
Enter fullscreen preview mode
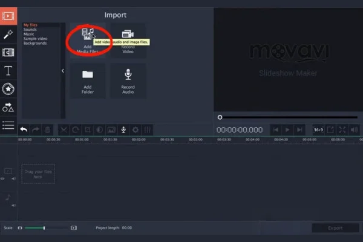pos(342,129)
